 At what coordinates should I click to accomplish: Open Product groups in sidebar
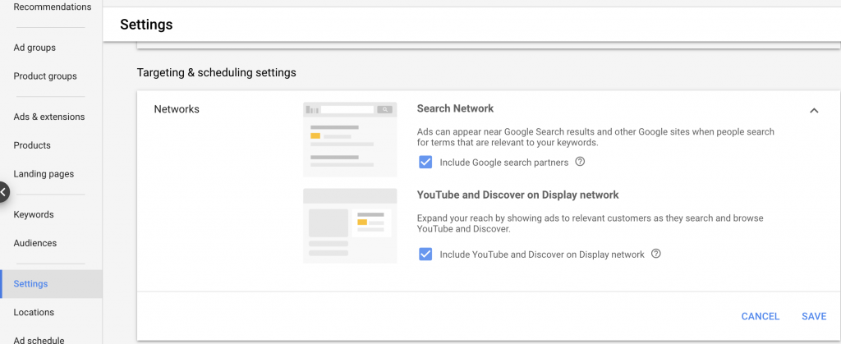45,76
